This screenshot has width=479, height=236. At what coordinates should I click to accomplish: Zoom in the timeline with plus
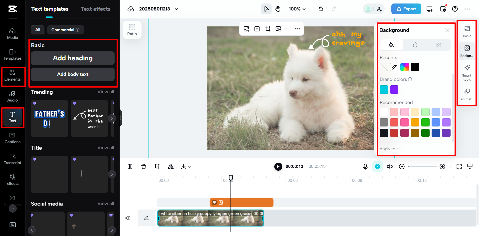coord(442,166)
